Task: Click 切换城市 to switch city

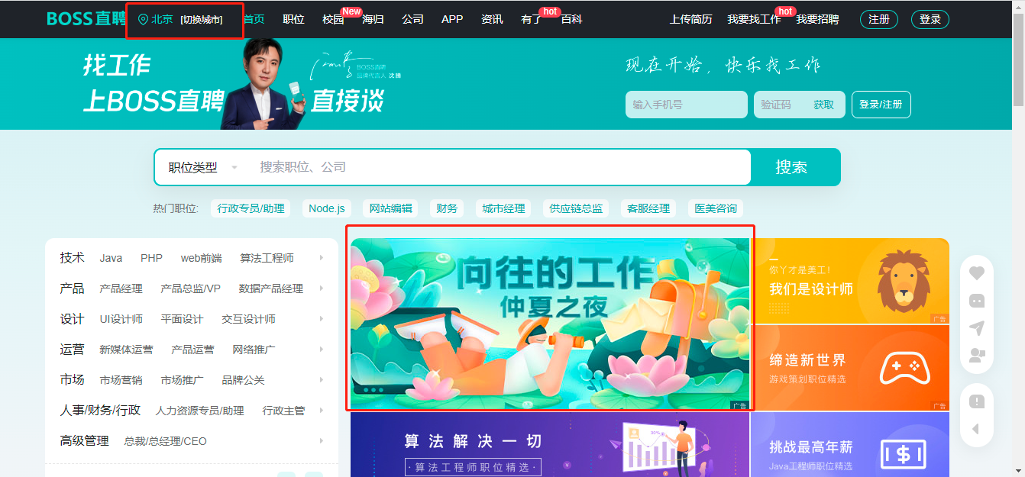Action: [202, 20]
